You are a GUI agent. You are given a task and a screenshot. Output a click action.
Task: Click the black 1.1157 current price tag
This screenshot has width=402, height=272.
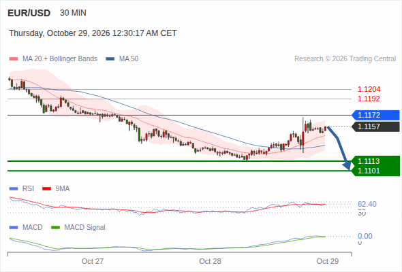(375, 126)
